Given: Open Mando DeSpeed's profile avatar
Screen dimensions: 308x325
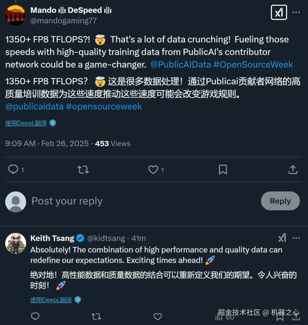Looking at the screenshot, I should pos(16,15).
